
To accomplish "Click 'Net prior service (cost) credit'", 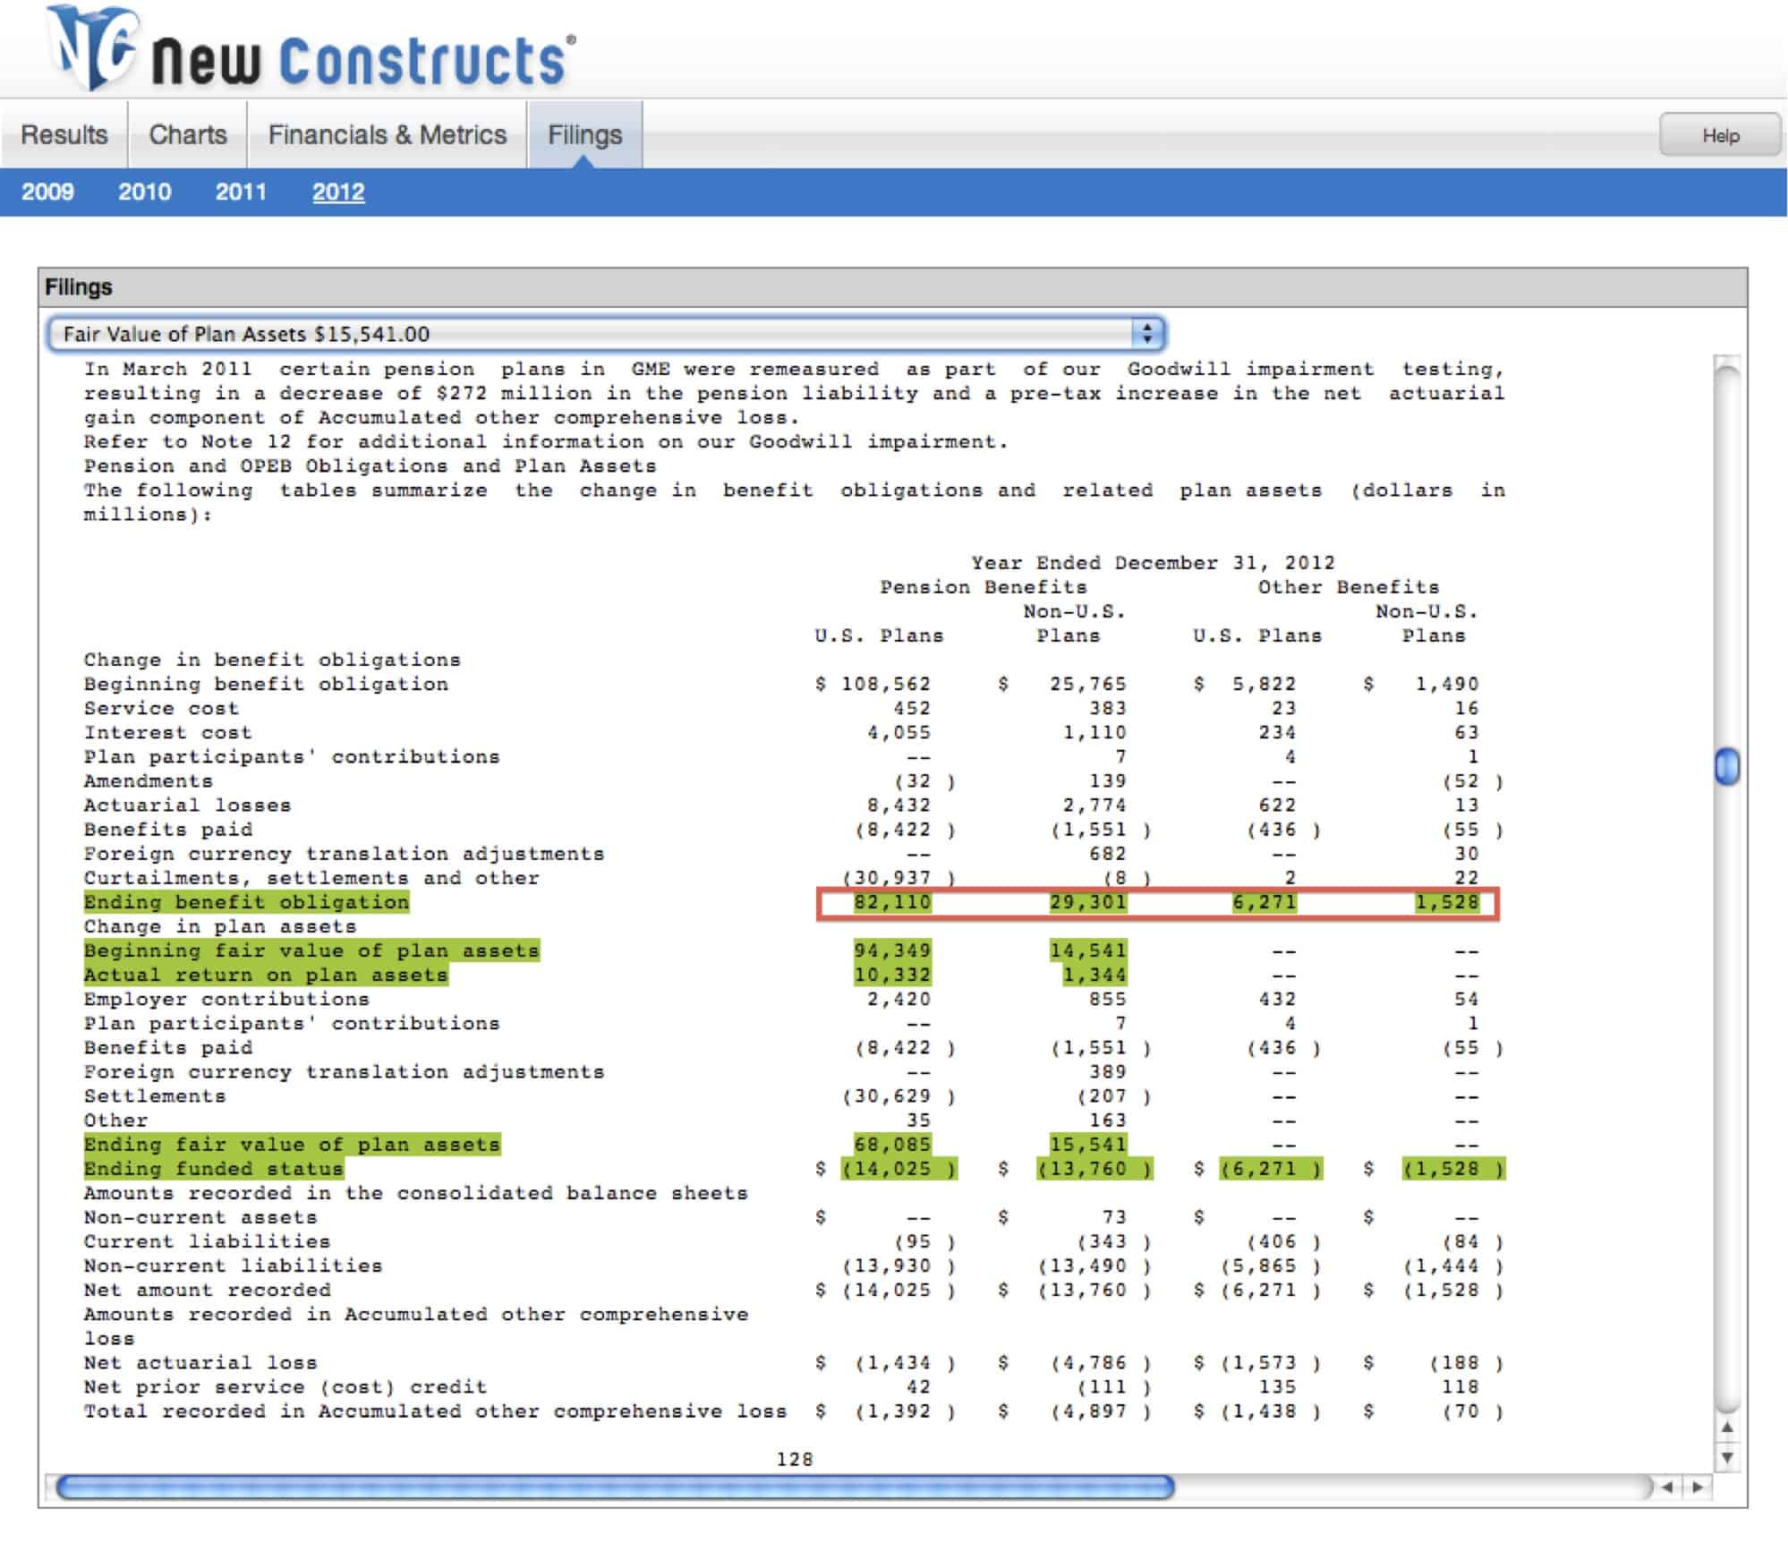I will point(285,1387).
